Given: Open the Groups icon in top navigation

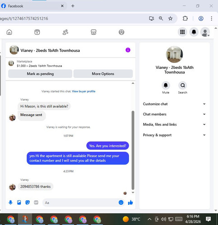Looking at the screenshot, I should pos(121,32).
